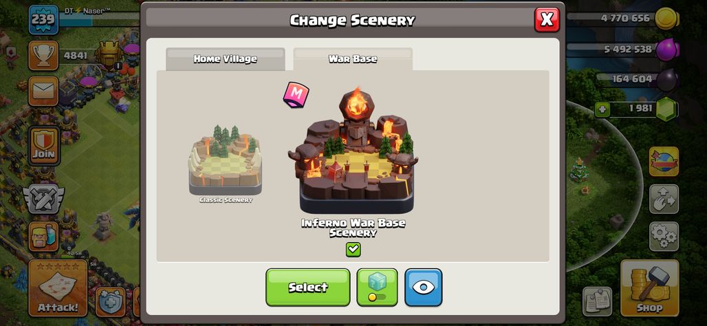Choose the Classic Scenery thumbnail

pyautogui.click(x=225, y=163)
